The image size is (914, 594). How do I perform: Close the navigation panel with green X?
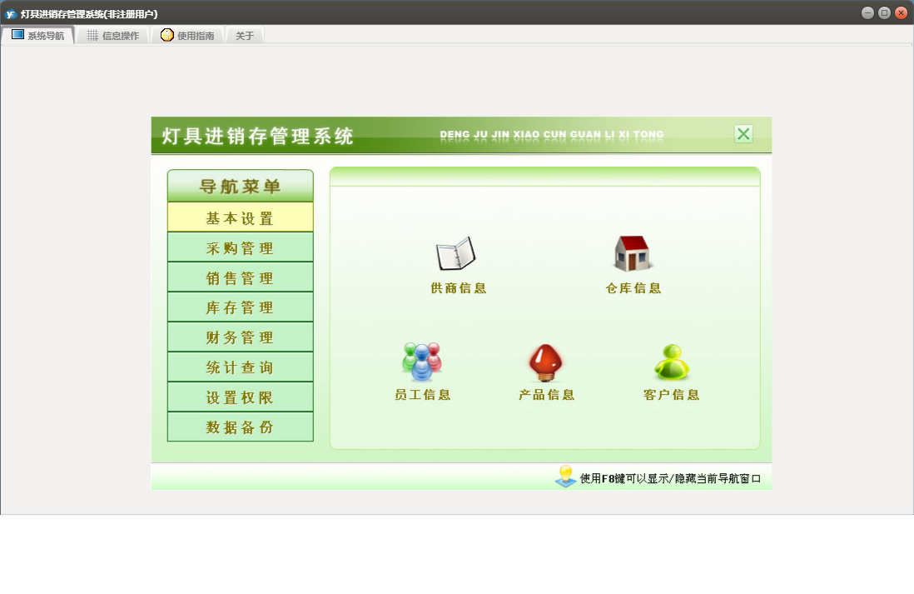tap(743, 134)
